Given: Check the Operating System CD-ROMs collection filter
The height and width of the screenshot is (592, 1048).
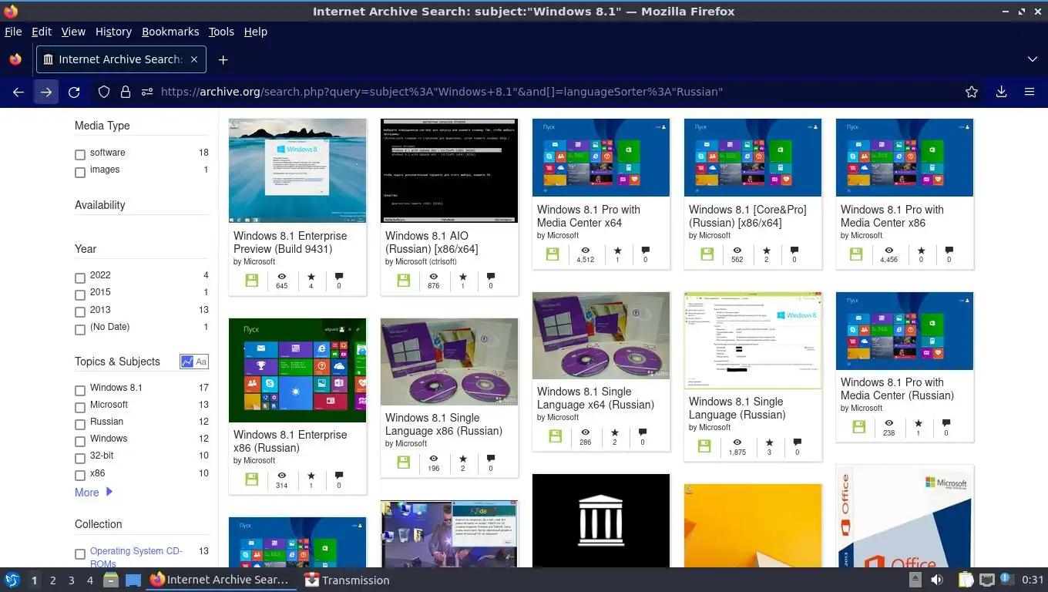Looking at the screenshot, I should 79,553.
